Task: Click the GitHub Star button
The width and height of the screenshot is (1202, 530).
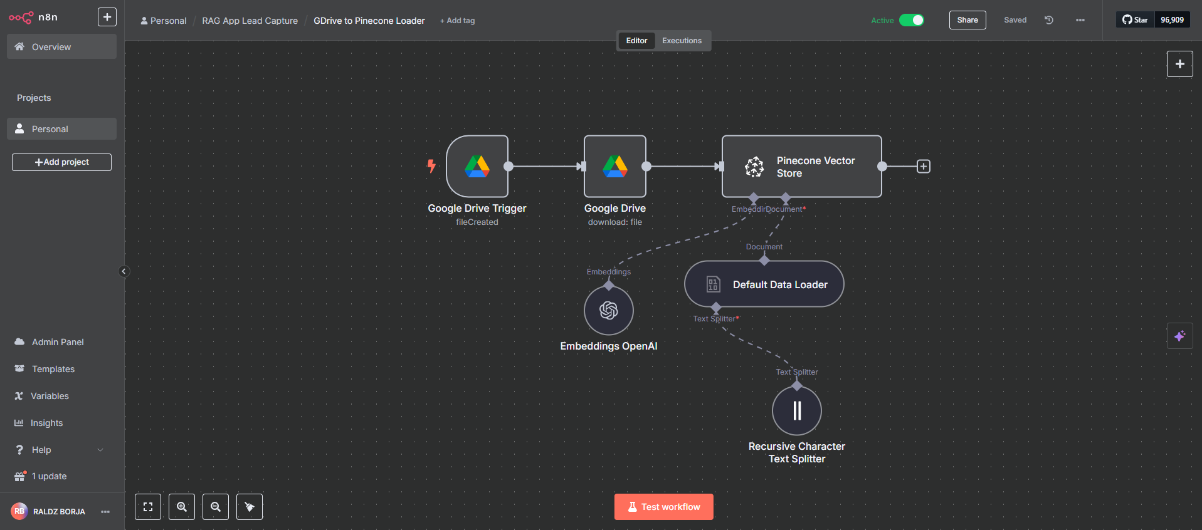Action: coord(1136,20)
